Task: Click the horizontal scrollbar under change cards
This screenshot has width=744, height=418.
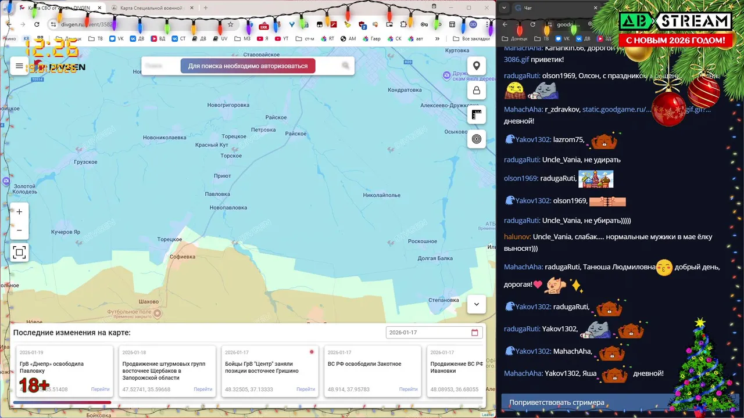Action: 62,402
